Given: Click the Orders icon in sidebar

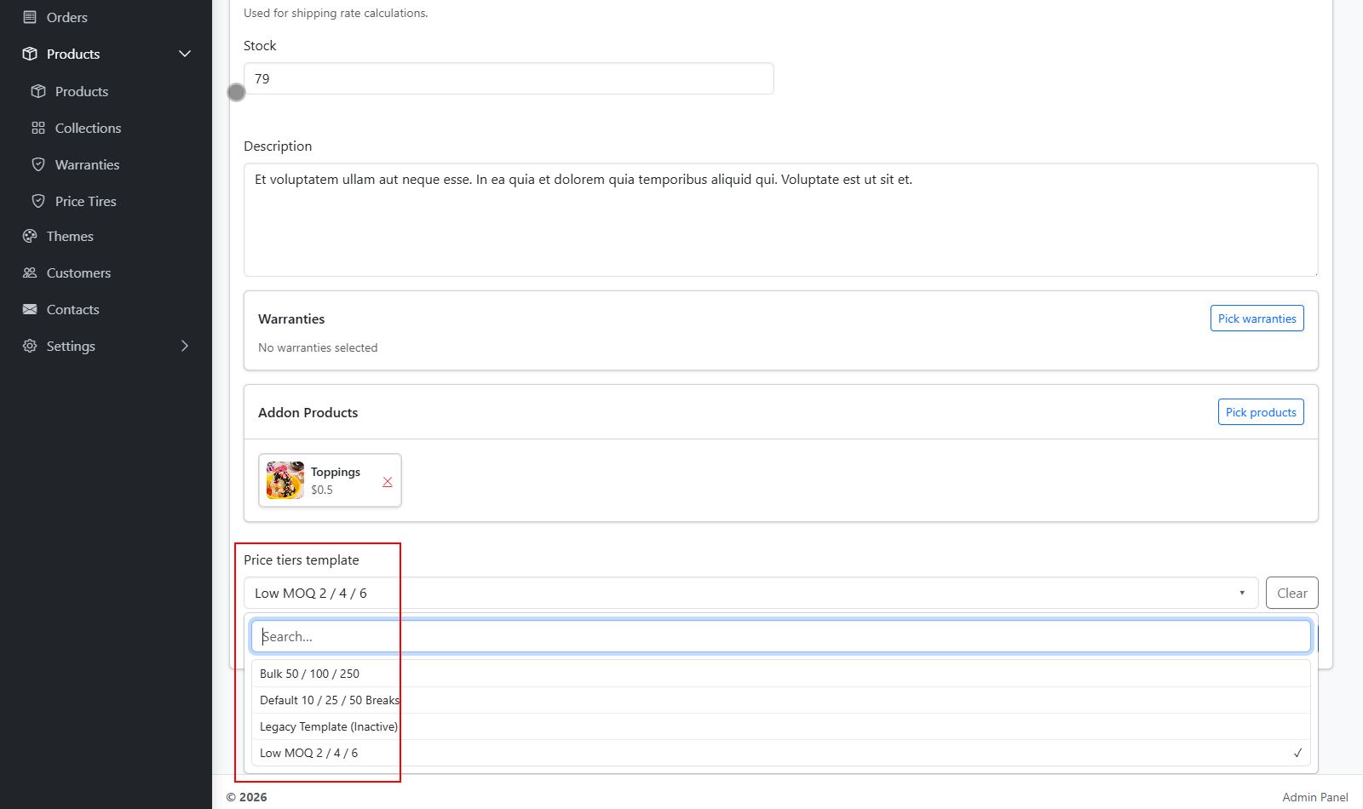Looking at the screenshot, I should pos(30,17).
